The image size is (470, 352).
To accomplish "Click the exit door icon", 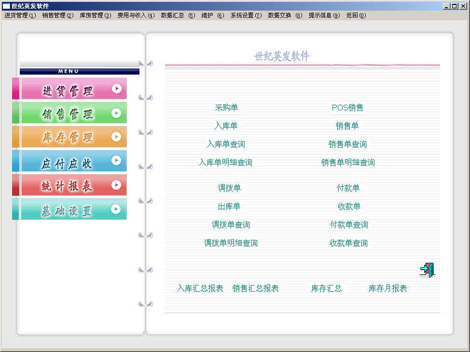I will pyautogui.click(x=427, y=270).
